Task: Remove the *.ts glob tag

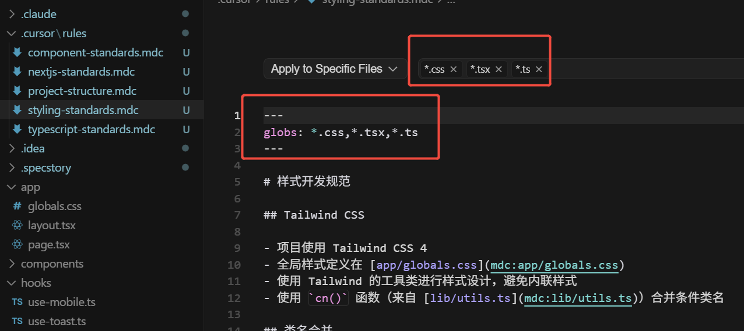Action: (539, 69)
